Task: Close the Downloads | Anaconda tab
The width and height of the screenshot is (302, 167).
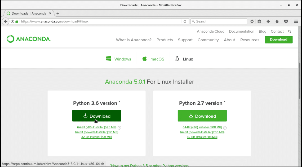Action: click(x=50, y=13)
